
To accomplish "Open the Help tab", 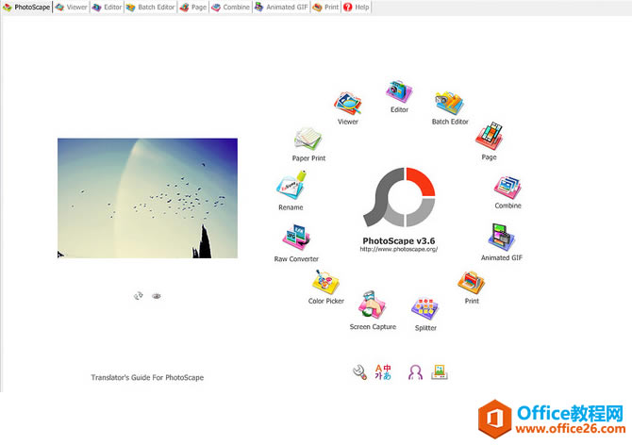I will point(357,8).
